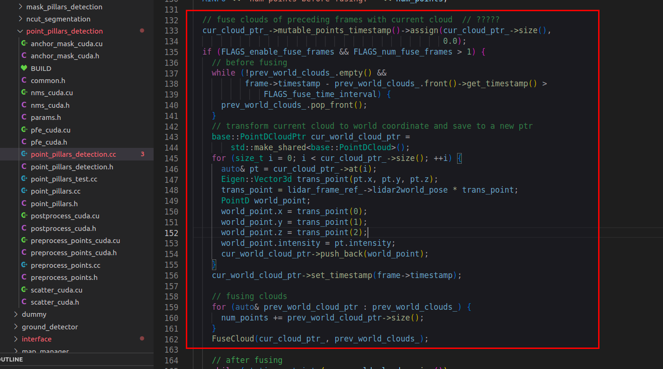Image resolution: width=663 pixels, height=369 pixels.
Task: Click the '// fusing clouds' comment
Action: (x=250, y=296)
